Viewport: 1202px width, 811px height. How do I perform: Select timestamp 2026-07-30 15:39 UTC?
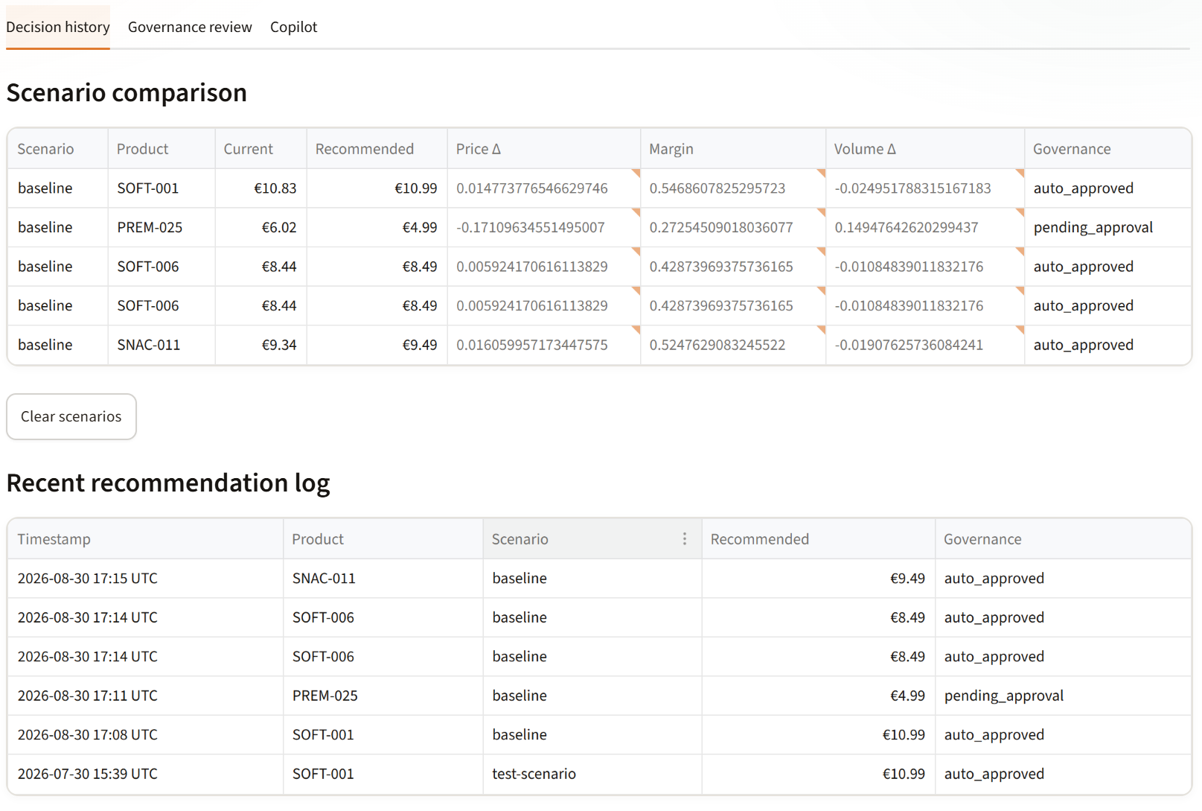point(145,774)
